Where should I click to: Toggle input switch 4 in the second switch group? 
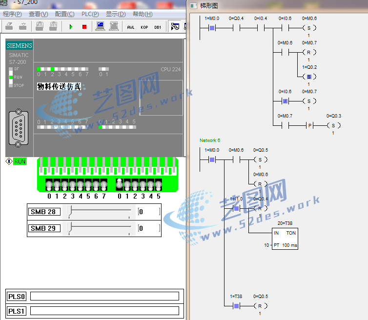tap(150, 185)
